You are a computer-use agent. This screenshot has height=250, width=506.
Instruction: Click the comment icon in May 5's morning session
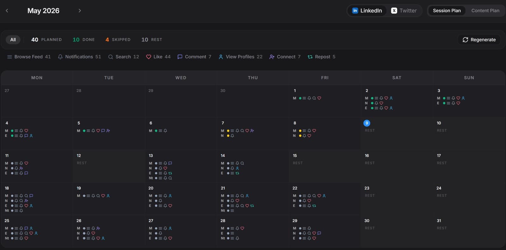click(x=103, y=131)
